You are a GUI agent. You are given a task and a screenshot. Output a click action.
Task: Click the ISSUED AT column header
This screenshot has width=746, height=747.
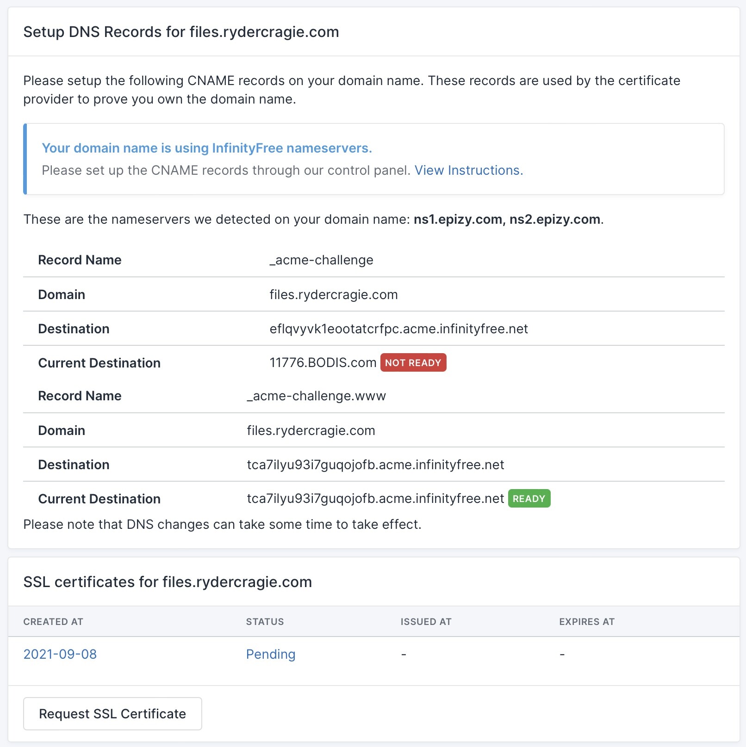tap(426, 622)
